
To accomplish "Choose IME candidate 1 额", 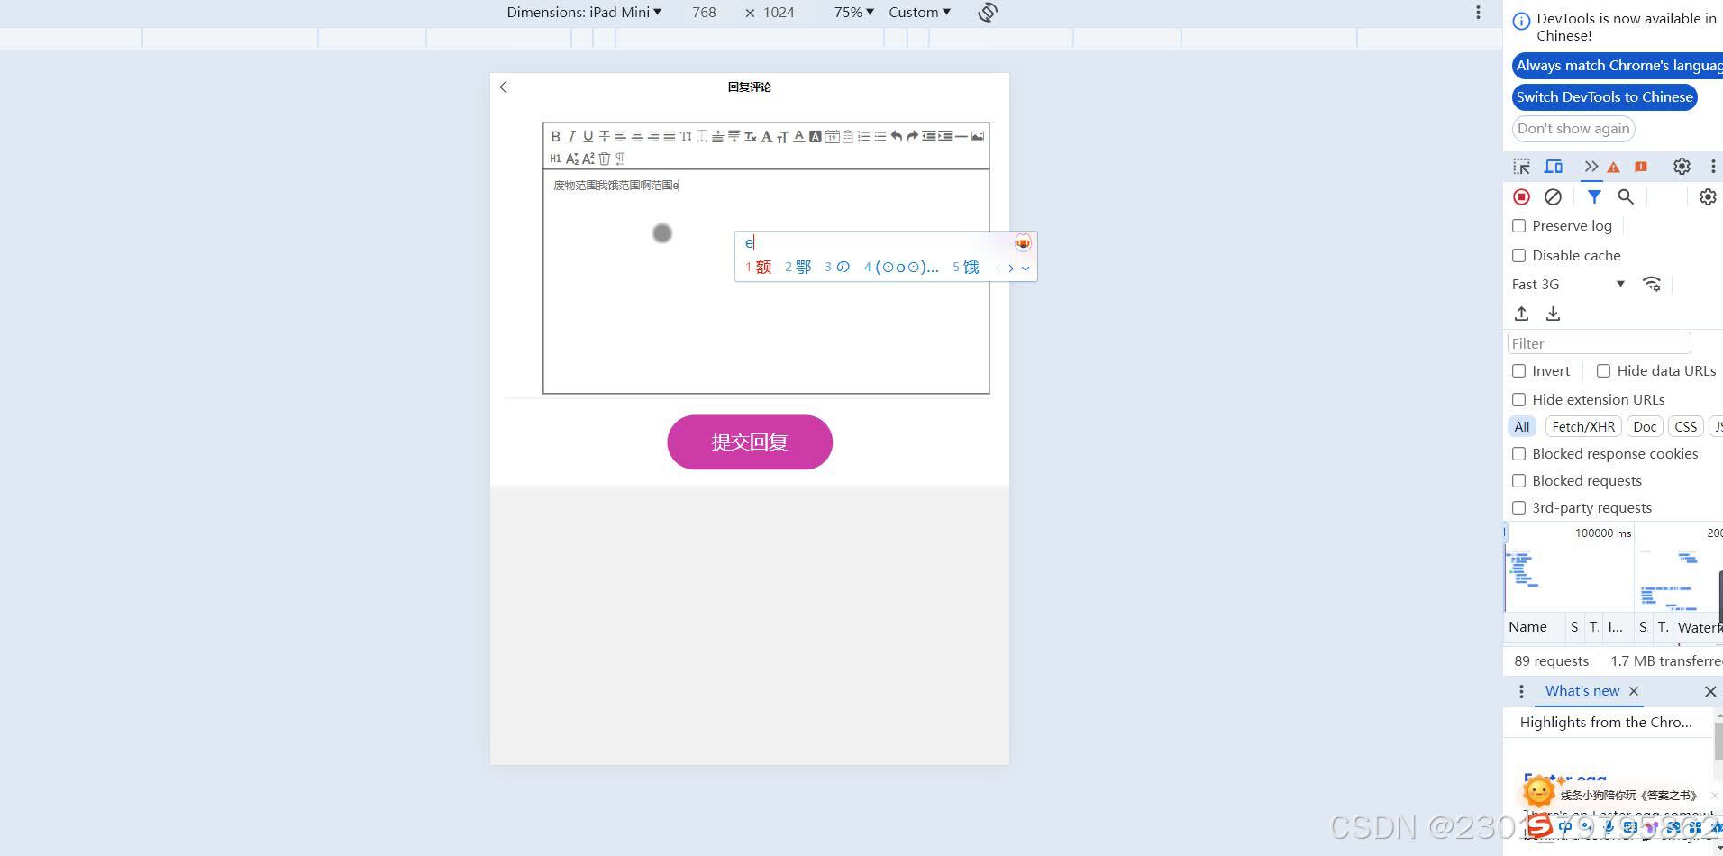I will [x=759, y=268].
